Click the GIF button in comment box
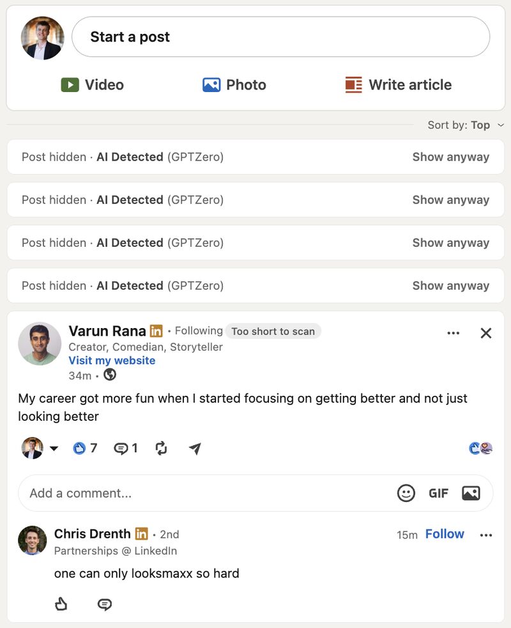Screen dimensions: 511x628 [438, 493]
